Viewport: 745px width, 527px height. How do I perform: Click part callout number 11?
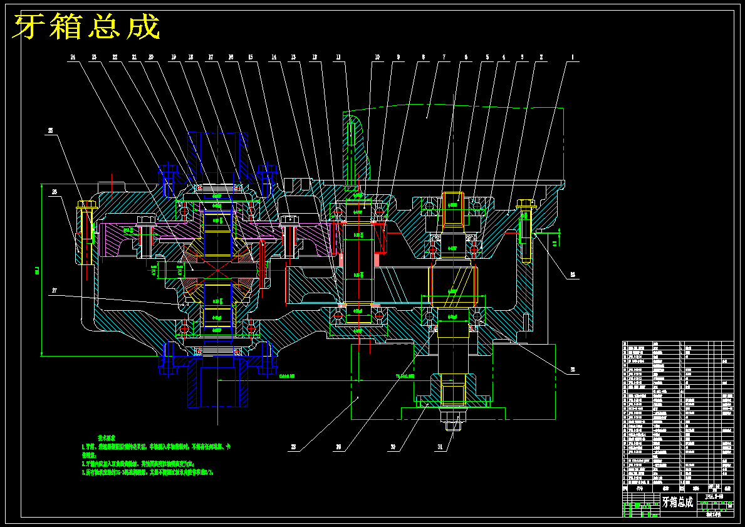tap(338, 57)
